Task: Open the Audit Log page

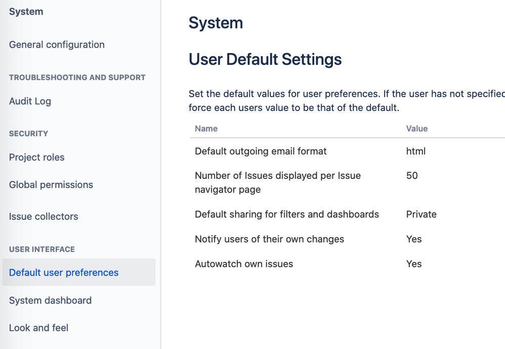Action: 30,101
